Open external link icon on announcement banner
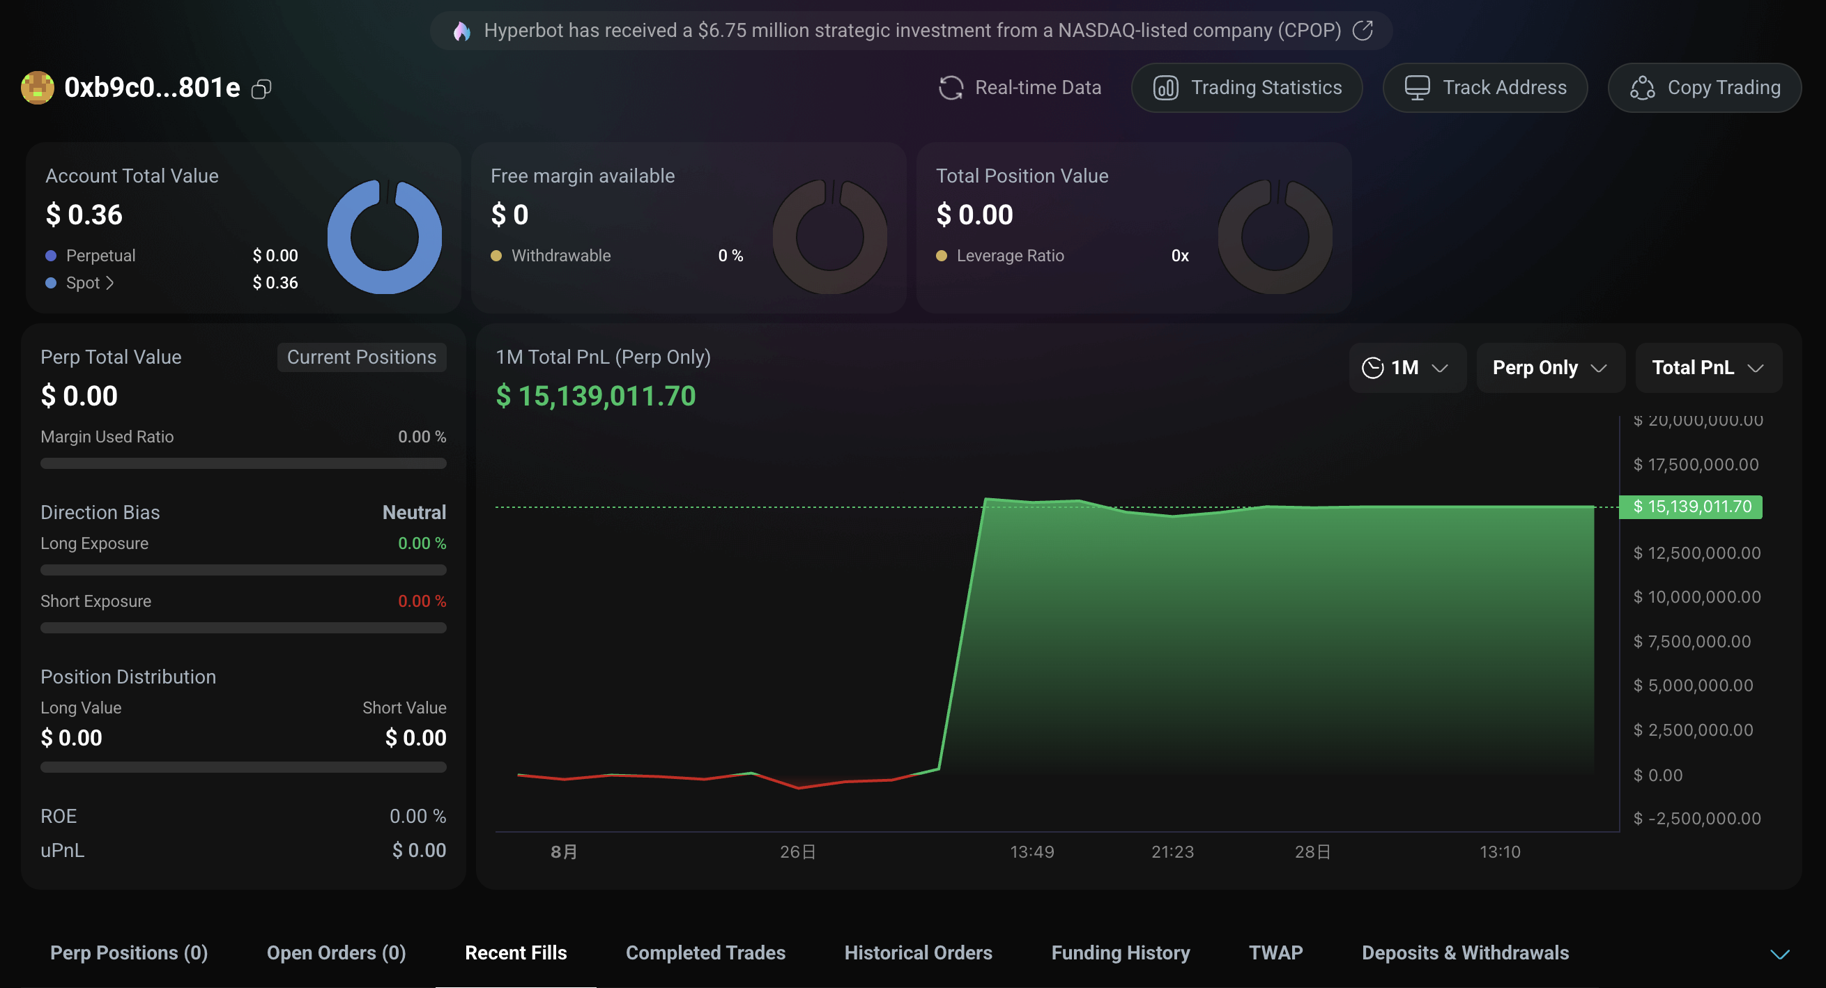The image size is (1826, 988). coord(1363,31)
